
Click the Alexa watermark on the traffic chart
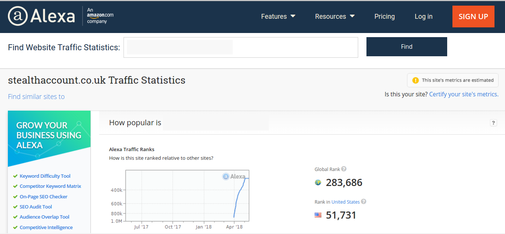tap(234, 176)
